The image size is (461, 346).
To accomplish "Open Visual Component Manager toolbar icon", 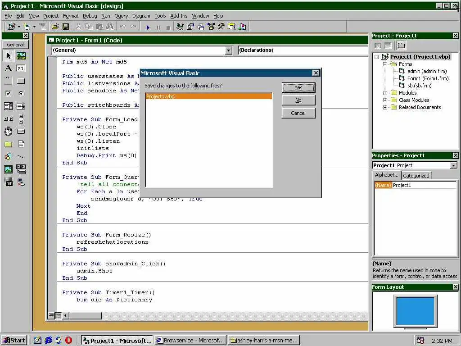I will (x=242, y=27).
